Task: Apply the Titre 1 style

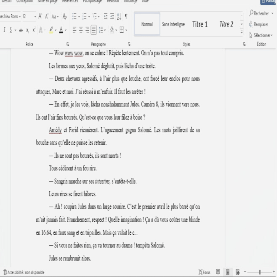Action: pyautogui.click(x=200, y=24)
